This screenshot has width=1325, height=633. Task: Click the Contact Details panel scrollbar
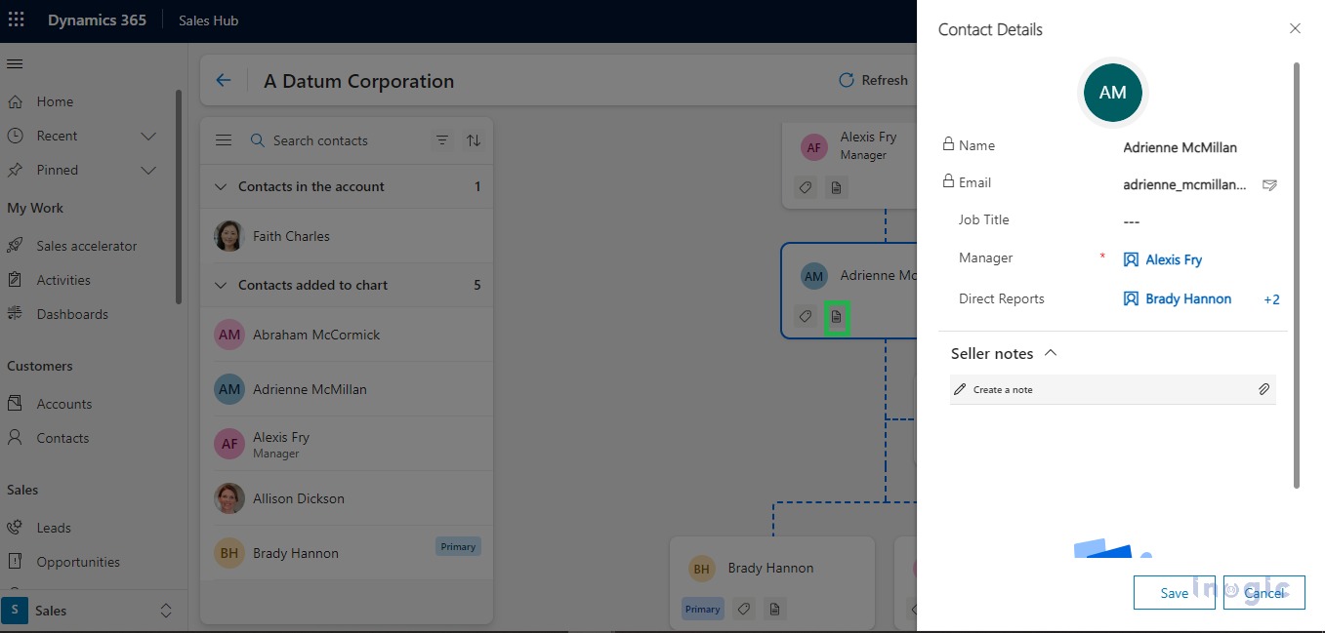point(1297,275)
